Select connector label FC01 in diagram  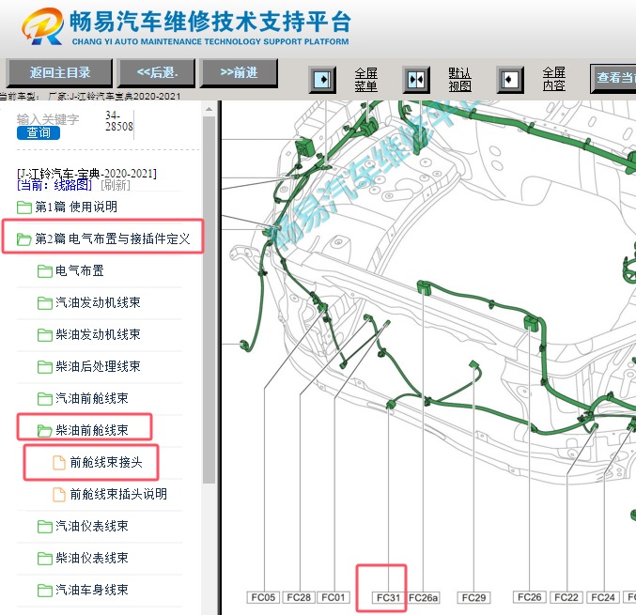coord(333,597)
